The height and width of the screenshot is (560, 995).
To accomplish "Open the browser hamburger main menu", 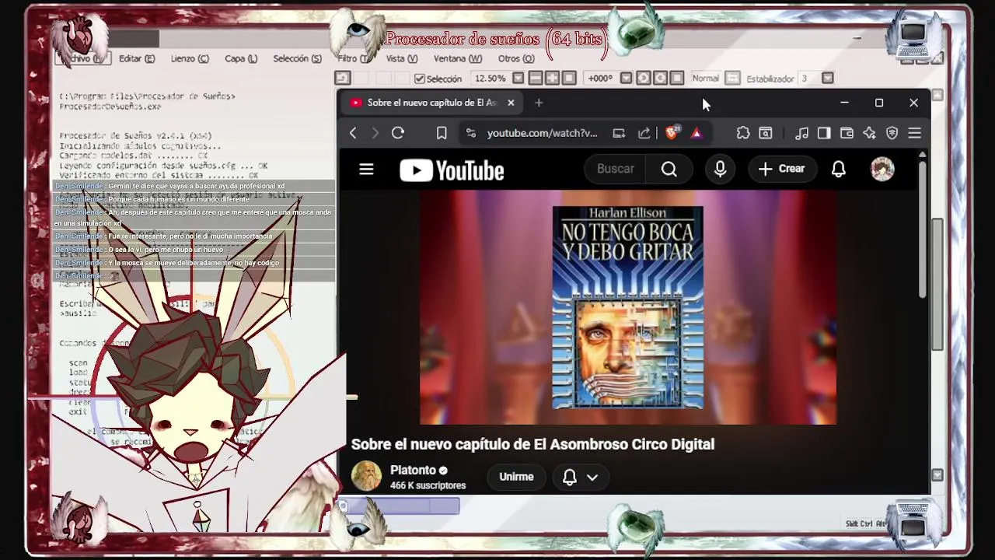I will pyautogui.click(x=914, y=133).
